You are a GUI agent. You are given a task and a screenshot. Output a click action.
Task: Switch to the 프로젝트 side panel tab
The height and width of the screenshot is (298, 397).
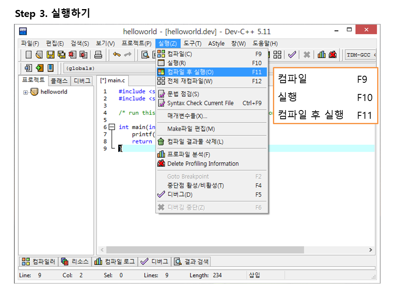click(33, 80)
